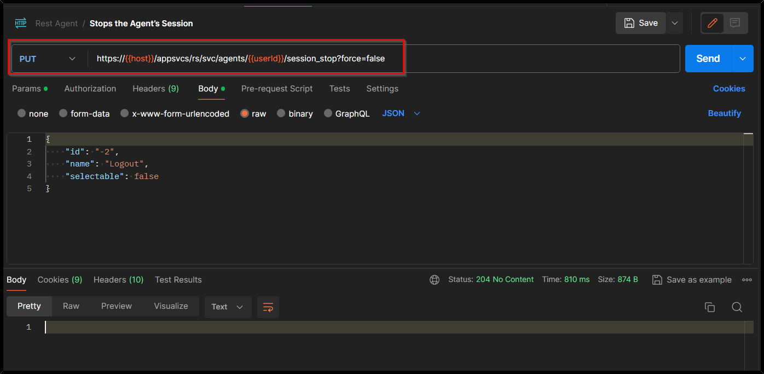
Task: Open the Tests tab
Action: (339, 89)
